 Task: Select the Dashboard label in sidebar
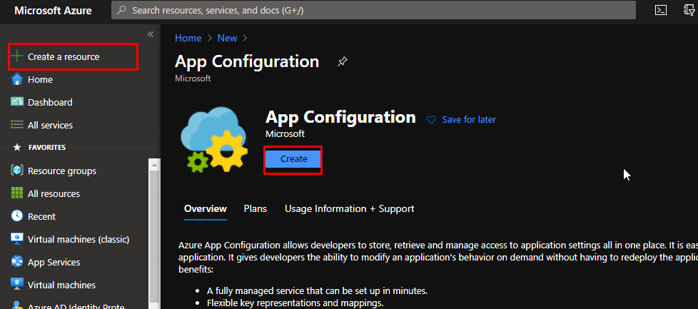tap(50, 102)
